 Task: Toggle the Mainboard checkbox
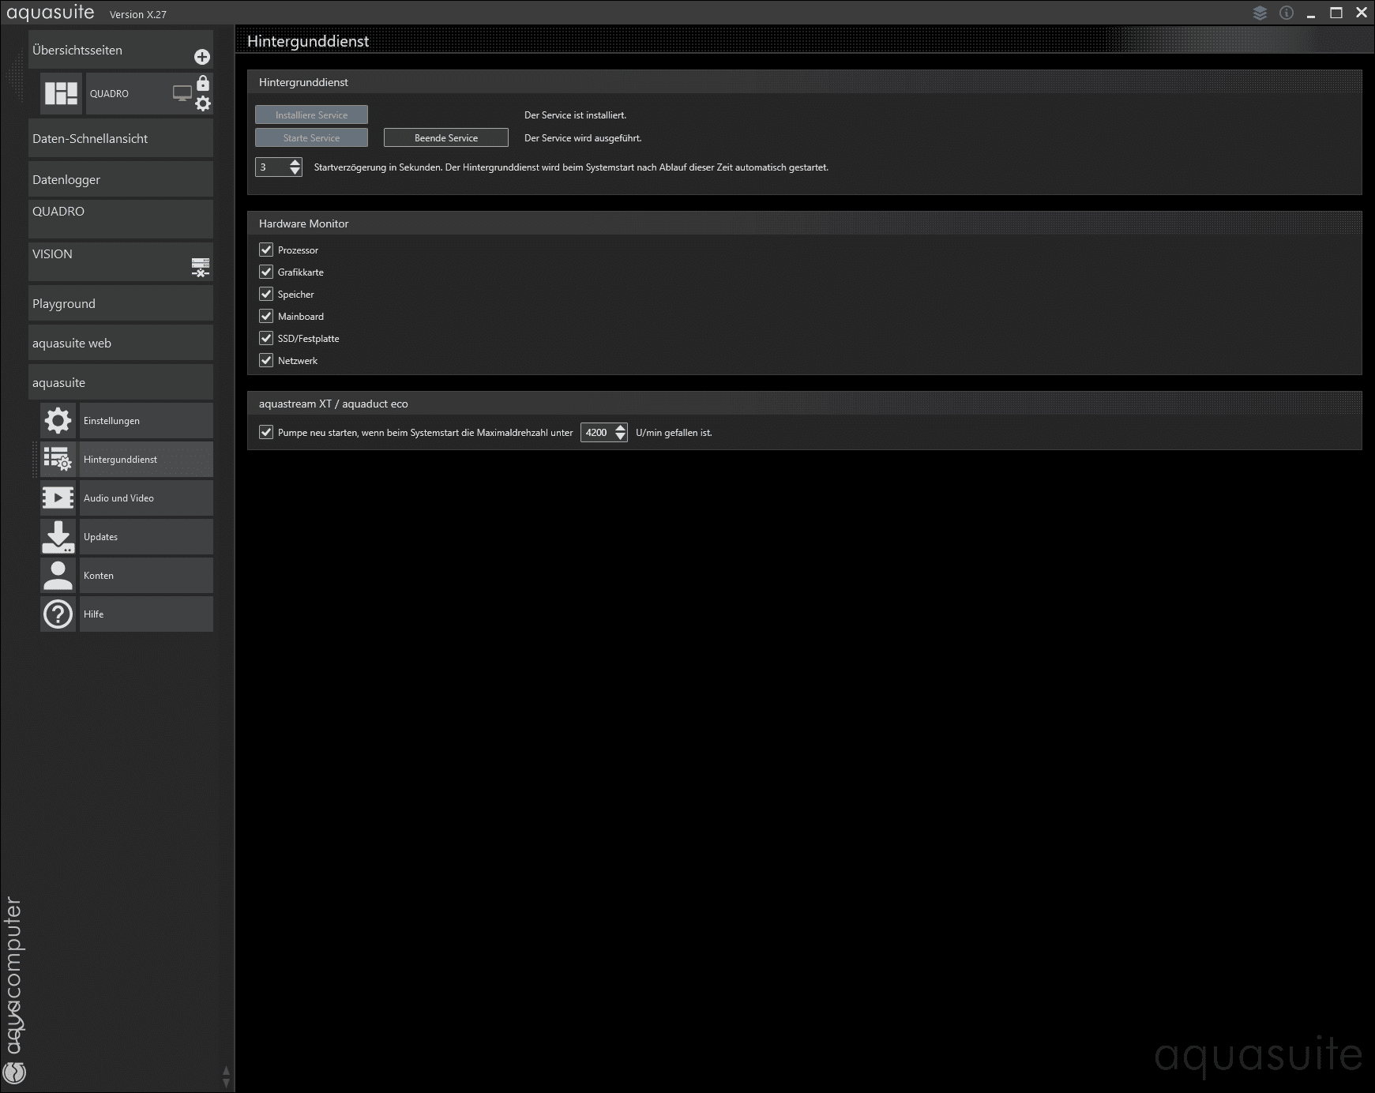[266, 316]
